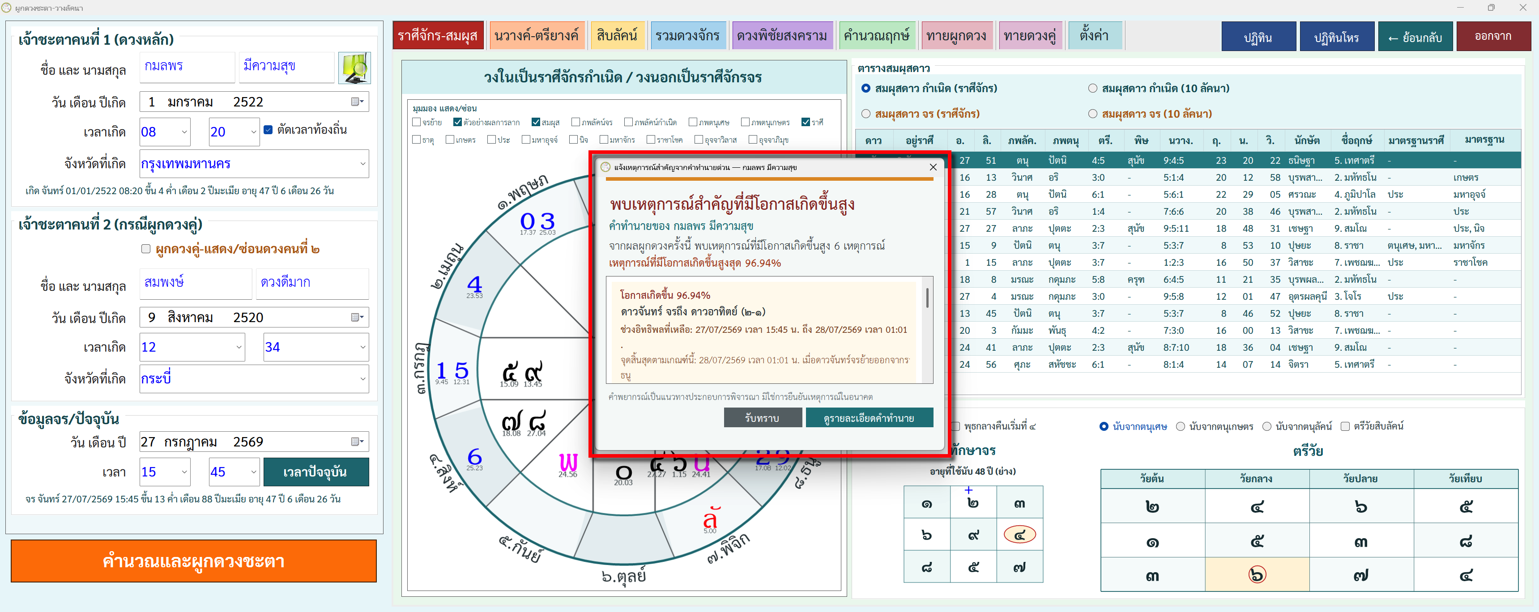This screenshot has width=1539, height=612.
Task: Enable the ภพตนุเศษ checkbox
Action: coord(693,123)
